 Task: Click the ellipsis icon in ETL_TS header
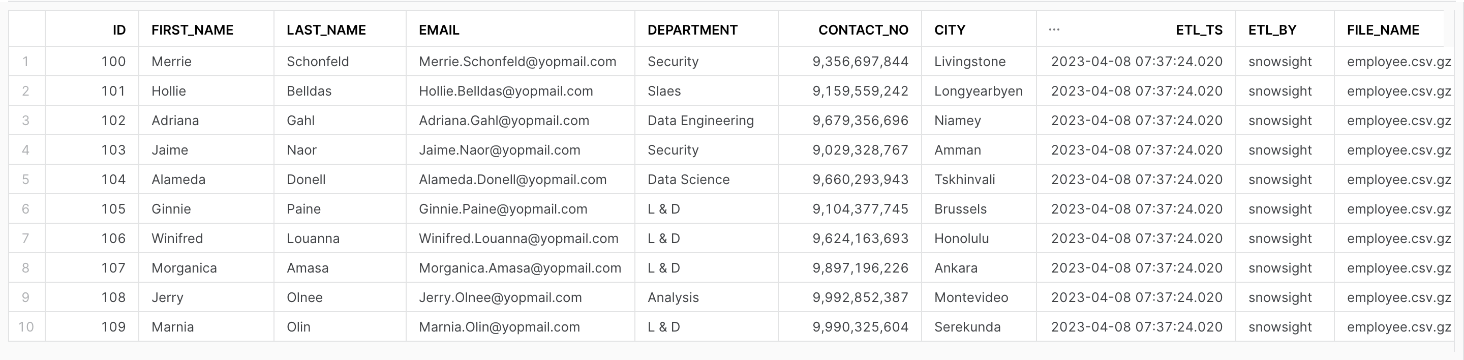click(1054, 29)
